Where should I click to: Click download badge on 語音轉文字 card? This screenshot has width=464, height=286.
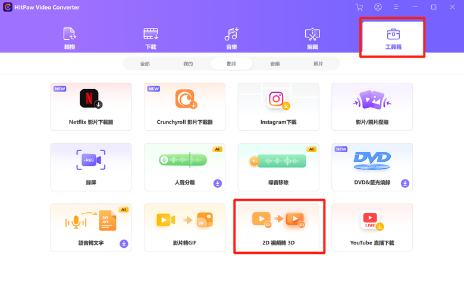(x=124, y=244)
